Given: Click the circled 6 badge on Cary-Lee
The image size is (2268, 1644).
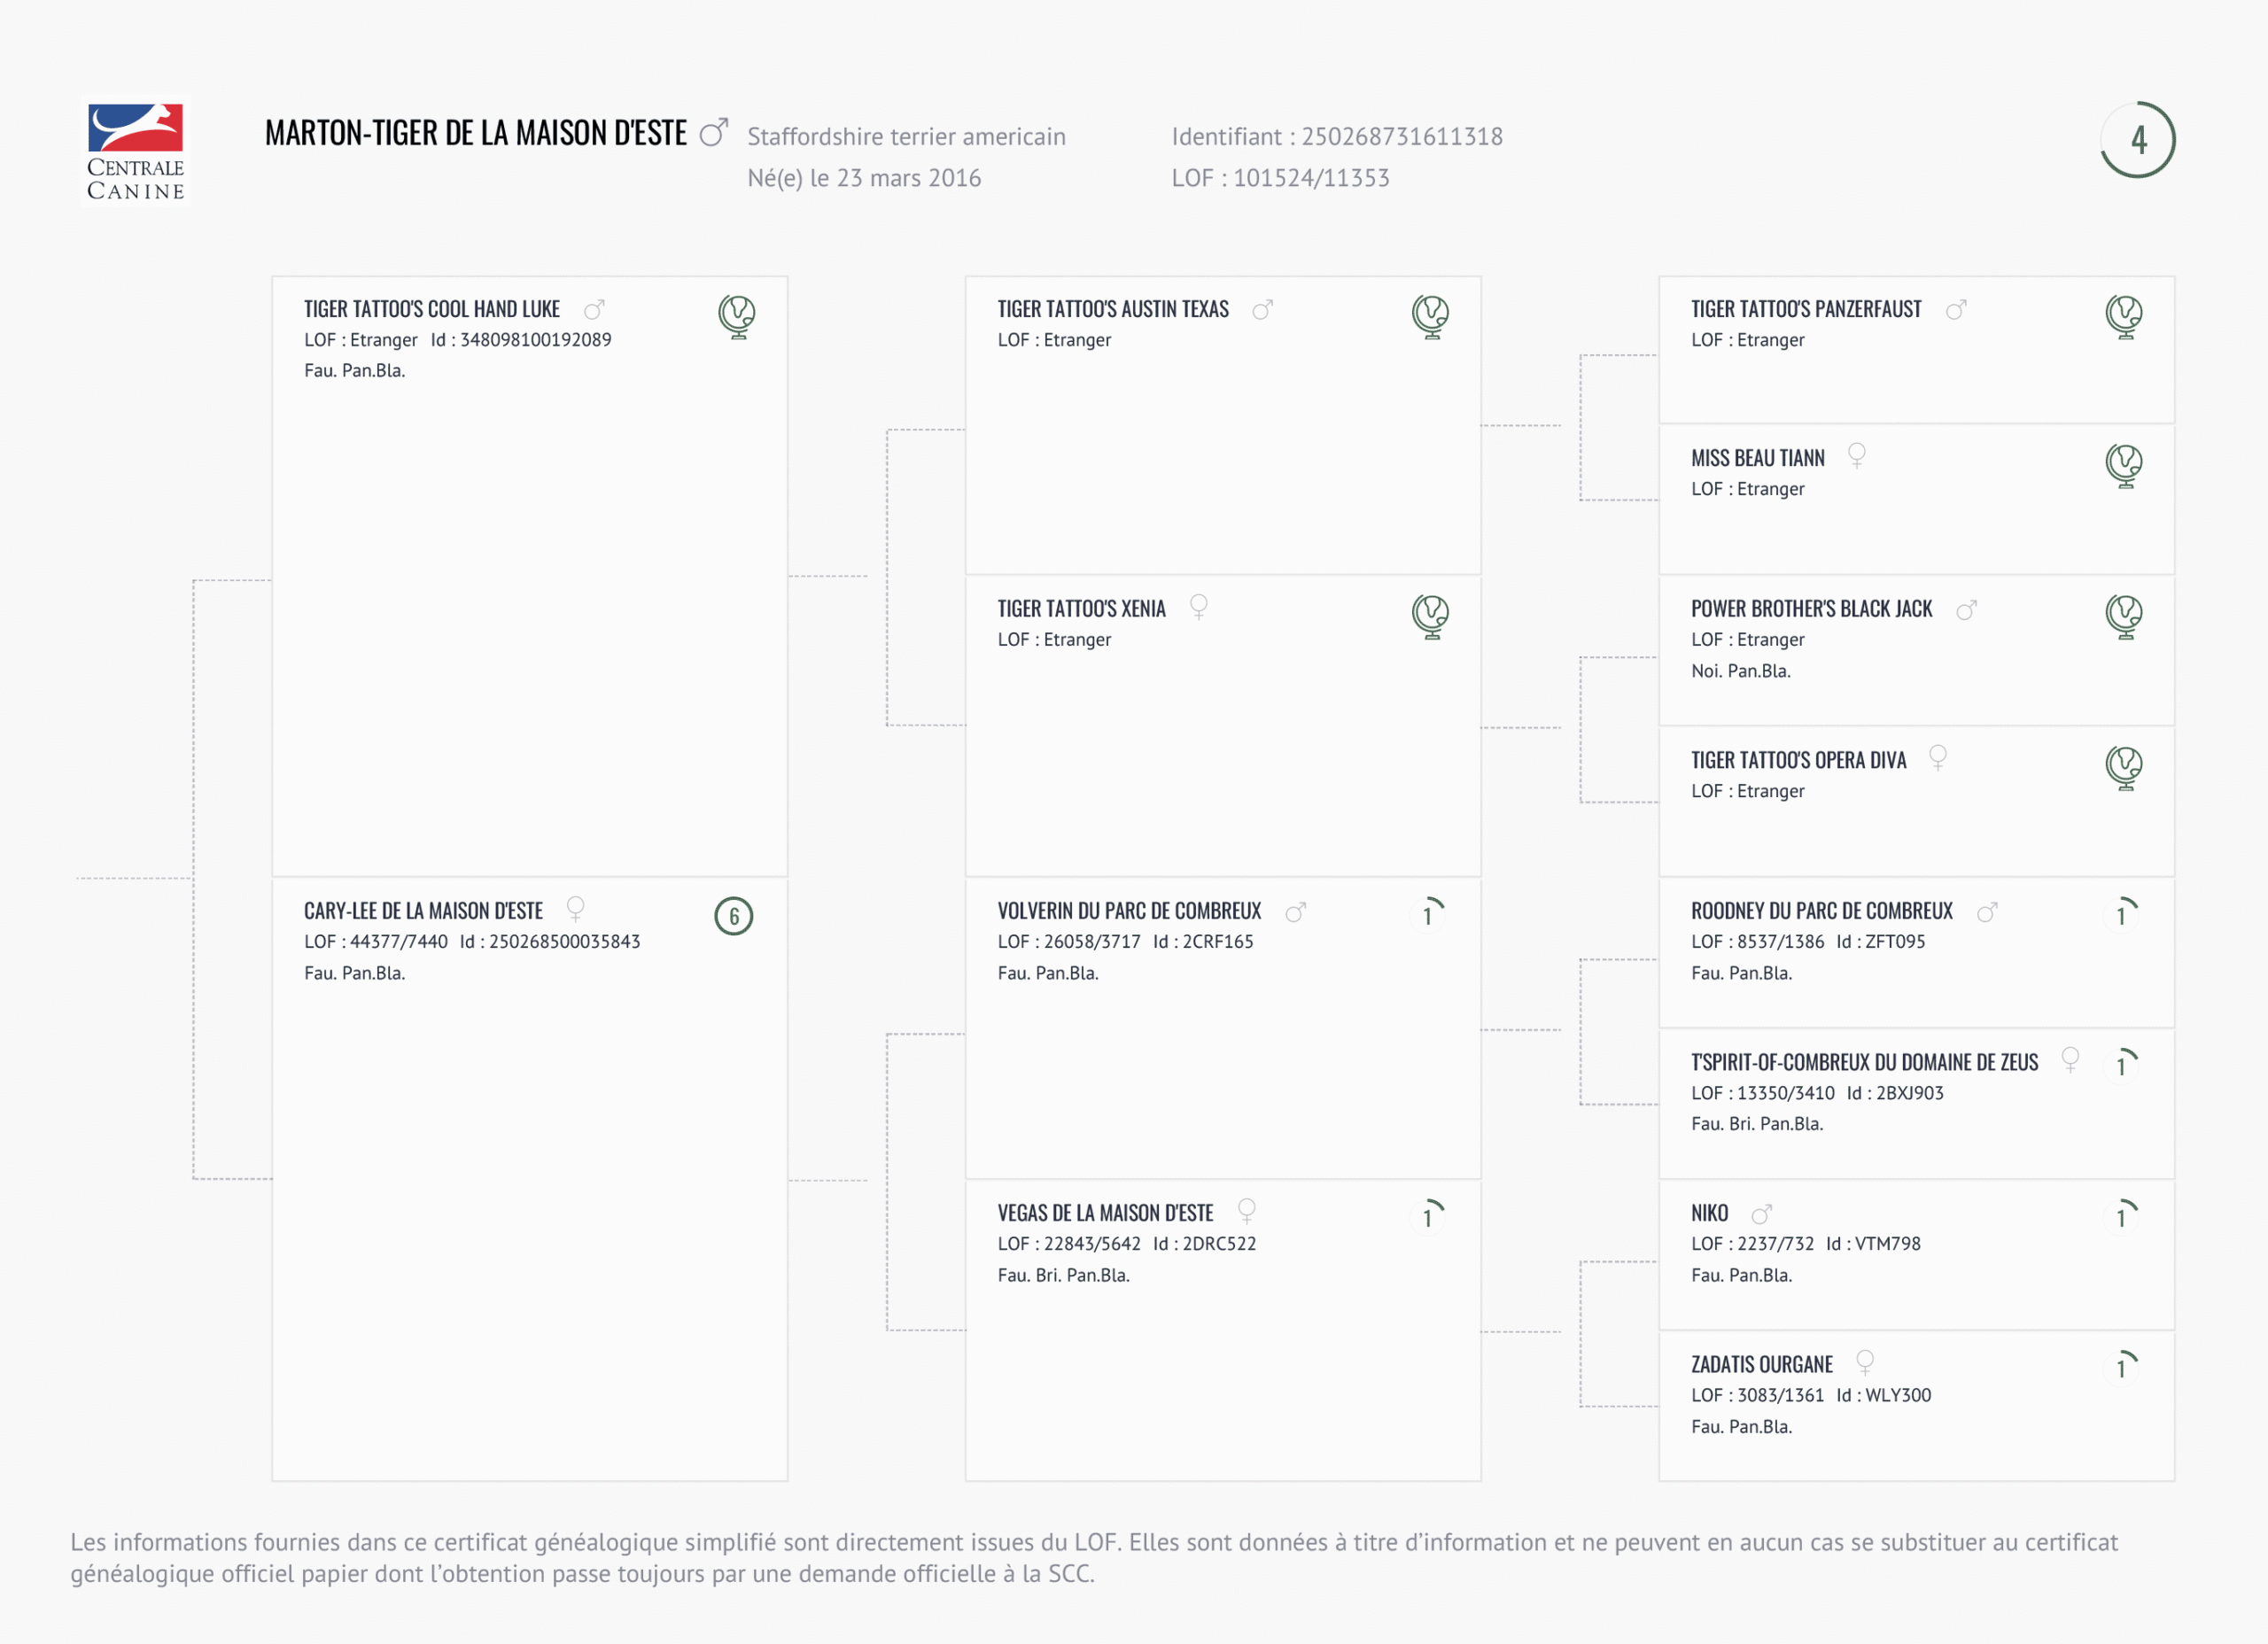Looking at the screenshot, I should (733, 916).
